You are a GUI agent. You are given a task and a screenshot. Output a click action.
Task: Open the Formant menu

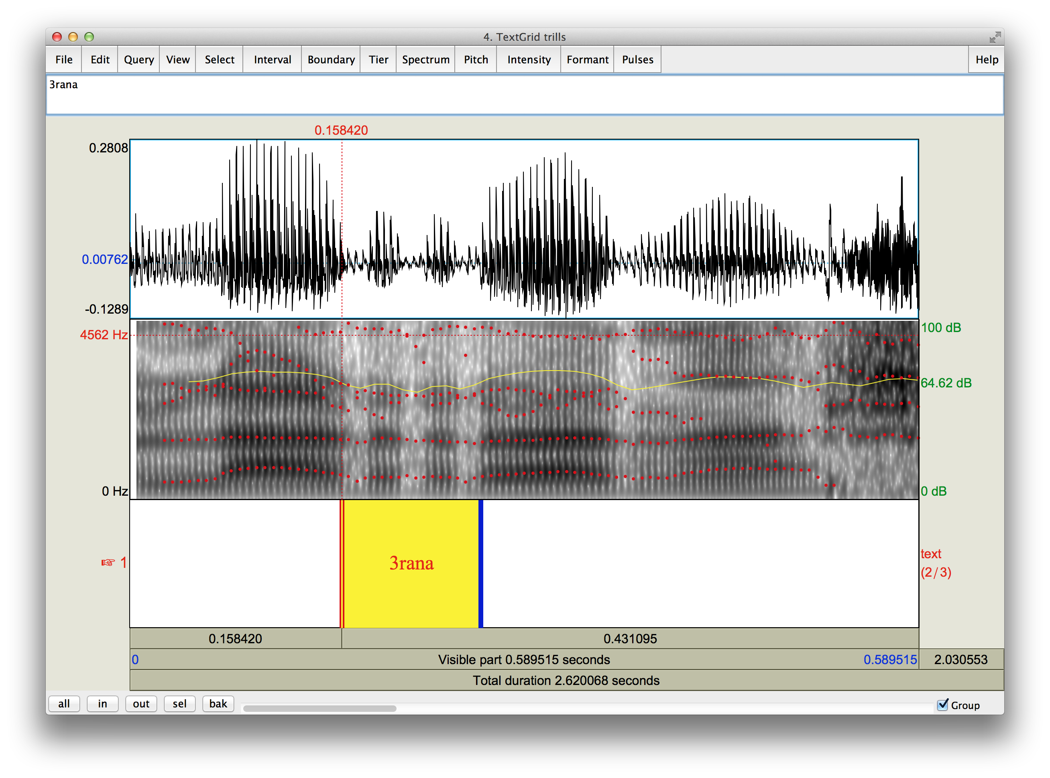click(x=587, y=60)
